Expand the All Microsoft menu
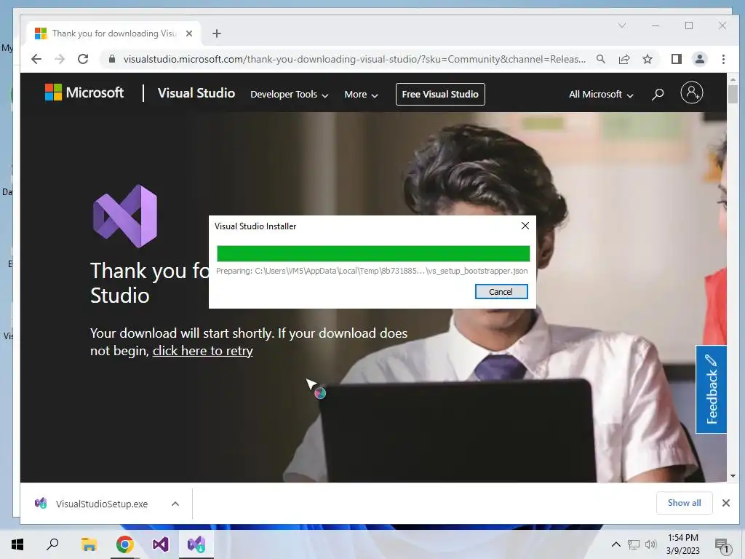745x559 pixels. [601, 94]
